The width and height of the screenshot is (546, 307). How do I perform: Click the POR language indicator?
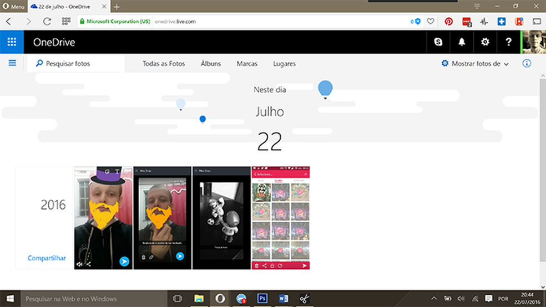click(x=503, y=299)
